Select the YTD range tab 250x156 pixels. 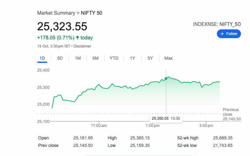[114, 58]
